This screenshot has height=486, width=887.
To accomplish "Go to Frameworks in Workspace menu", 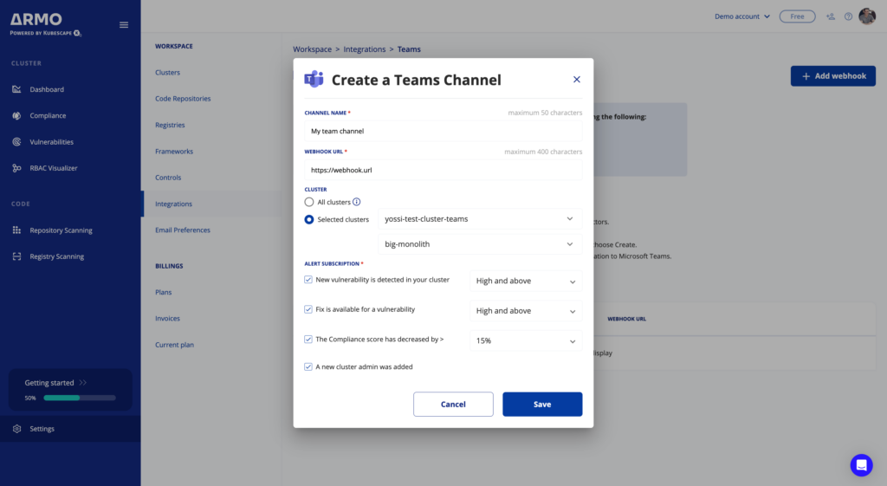I will [x=174, y=151].
